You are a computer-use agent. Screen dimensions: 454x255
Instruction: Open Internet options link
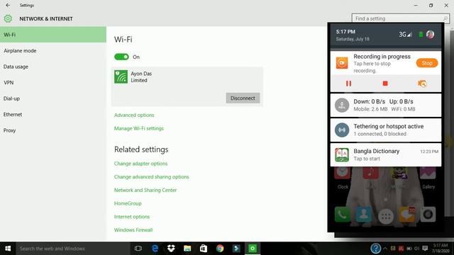pyautogui.click(x=132, y=217)
